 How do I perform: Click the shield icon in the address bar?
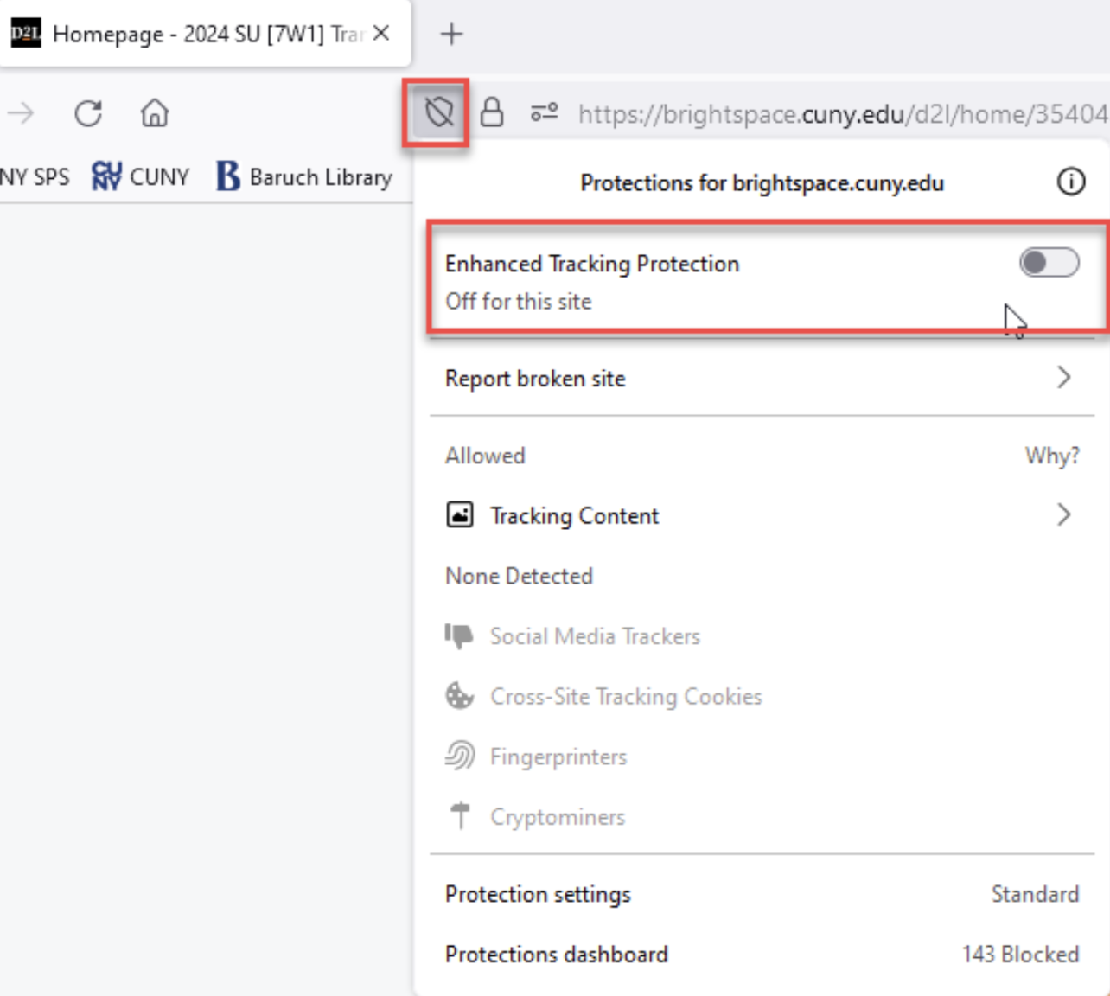(437, 113)
